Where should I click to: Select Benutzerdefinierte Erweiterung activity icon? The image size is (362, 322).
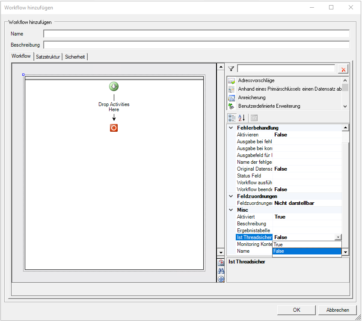(231, 106)
